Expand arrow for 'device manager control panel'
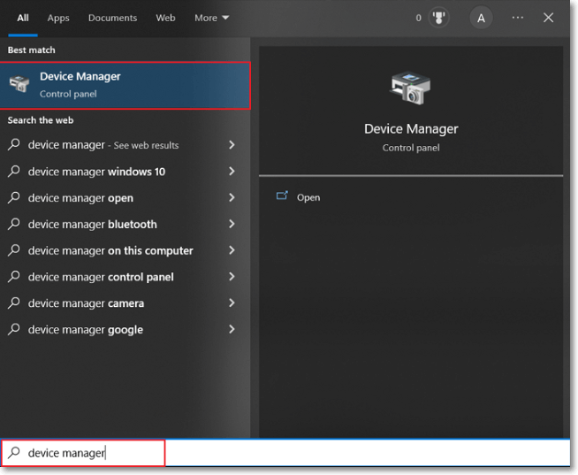Viewport: 578px width, 475px height. pos(232,277)
